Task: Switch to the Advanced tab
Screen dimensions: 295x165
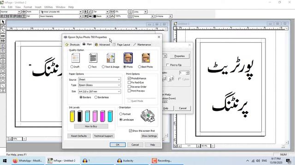Action: [x=102, y=45]
